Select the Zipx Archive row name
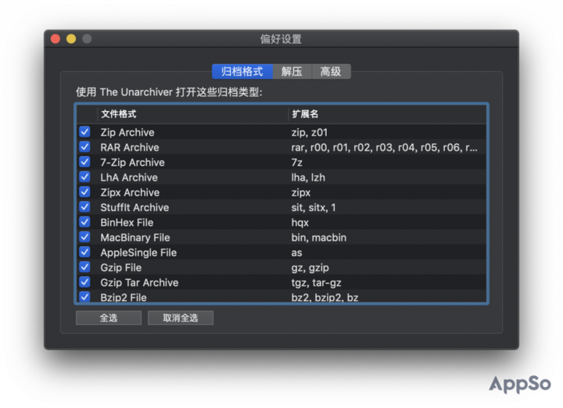The image size is (563, 408). [130, 193]
